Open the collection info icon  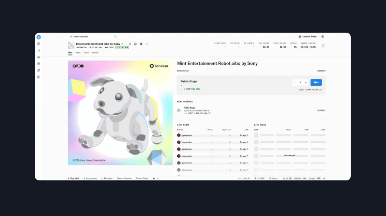[x=130, y=44]
